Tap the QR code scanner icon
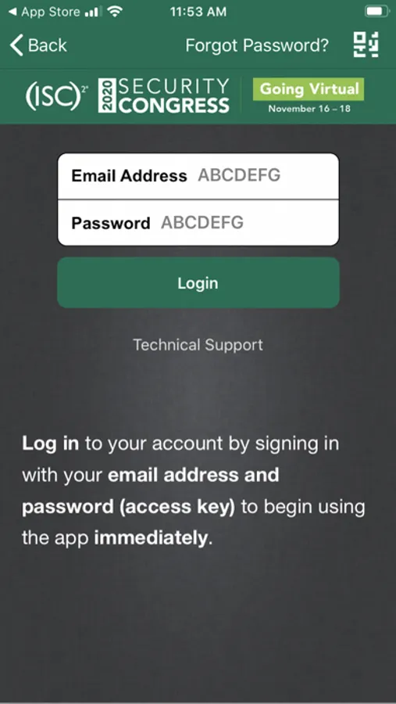The width and height of the screenshot is (396, 704). (366, 45)
